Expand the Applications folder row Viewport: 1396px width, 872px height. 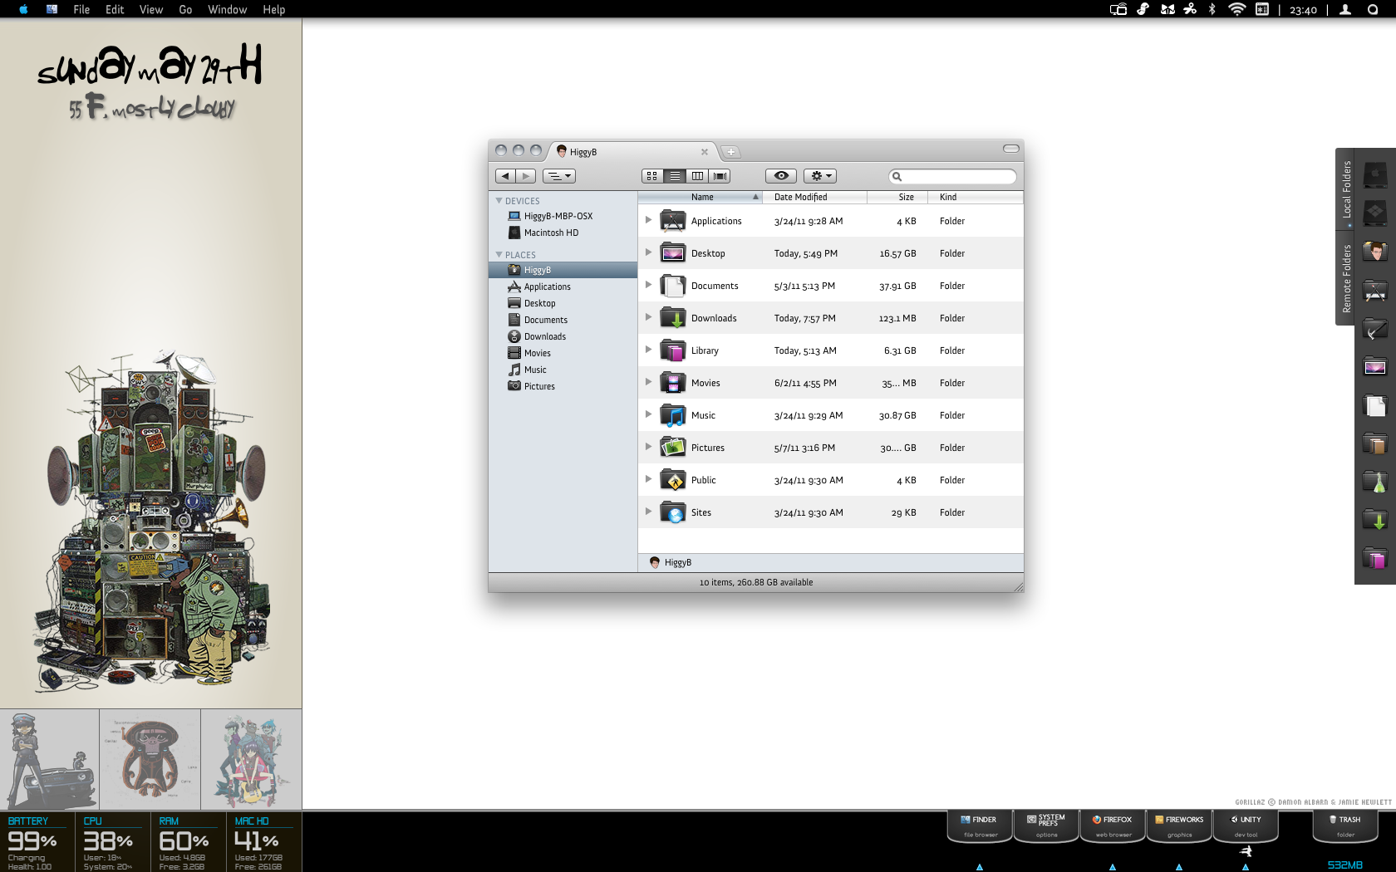[649, 220]
